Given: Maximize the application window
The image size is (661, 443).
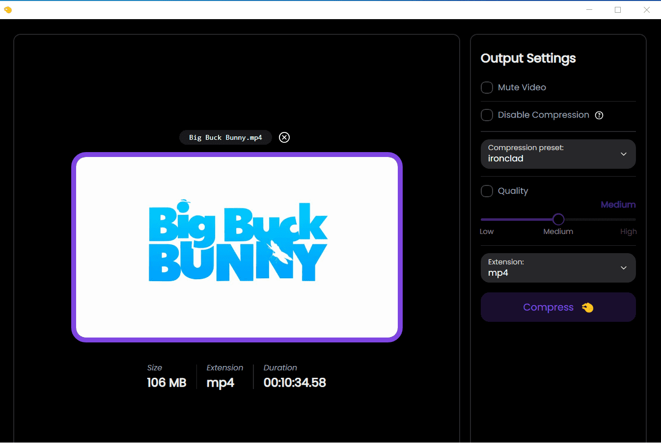Looking at the screenshot, I should [618, 10].
